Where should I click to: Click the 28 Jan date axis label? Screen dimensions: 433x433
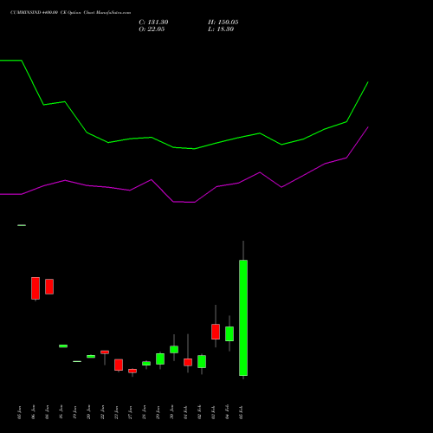click(x=144, y=412)
